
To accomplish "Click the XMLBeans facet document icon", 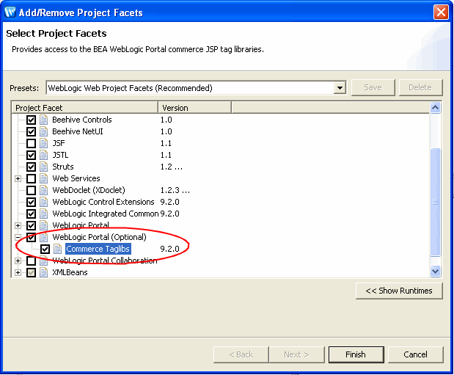I will [x=44, y=272].
